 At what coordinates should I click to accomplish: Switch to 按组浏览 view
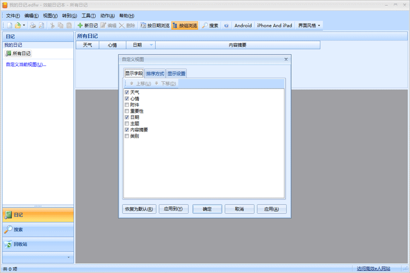point(185,25)
